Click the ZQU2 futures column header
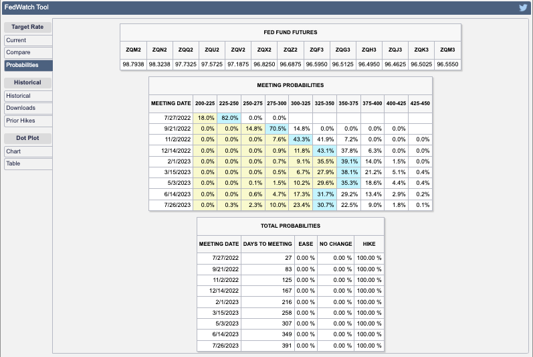The image size is (533, 357). pyautogui.click(x=212, y=50)
